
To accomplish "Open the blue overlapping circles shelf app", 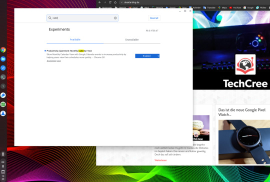I will coord(3,95).
